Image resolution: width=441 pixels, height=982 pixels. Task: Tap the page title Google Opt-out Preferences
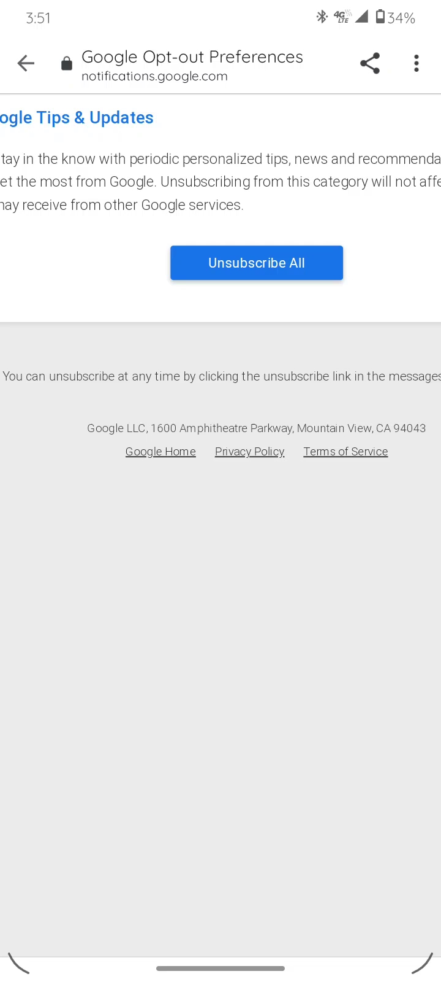coord(192,57)
